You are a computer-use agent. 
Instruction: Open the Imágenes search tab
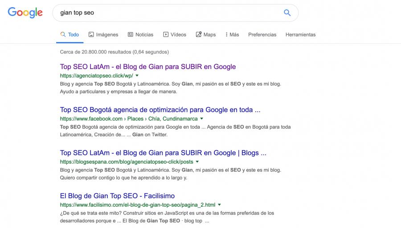tap(103, 35)
